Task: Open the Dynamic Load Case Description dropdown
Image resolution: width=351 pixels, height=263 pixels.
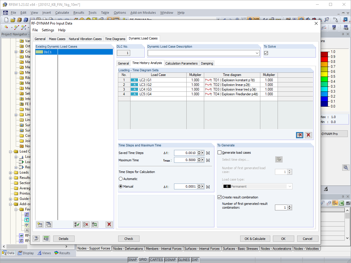Action: 257,53
